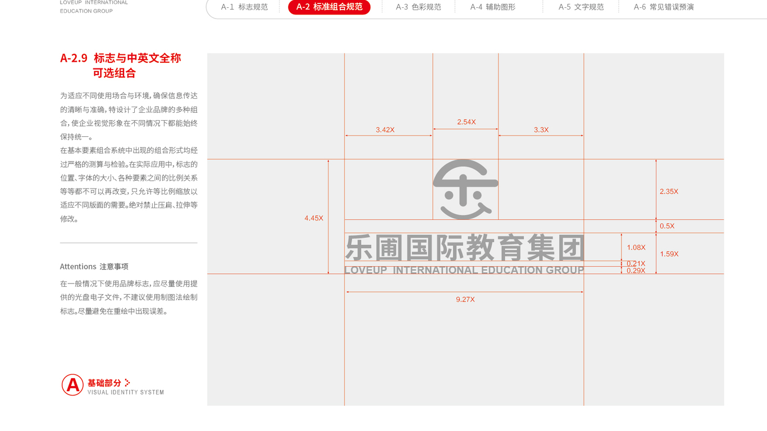Viewport: 767px width, 431px height.
Task: Click the 1.59X dimension label
Action: (669, 254)
